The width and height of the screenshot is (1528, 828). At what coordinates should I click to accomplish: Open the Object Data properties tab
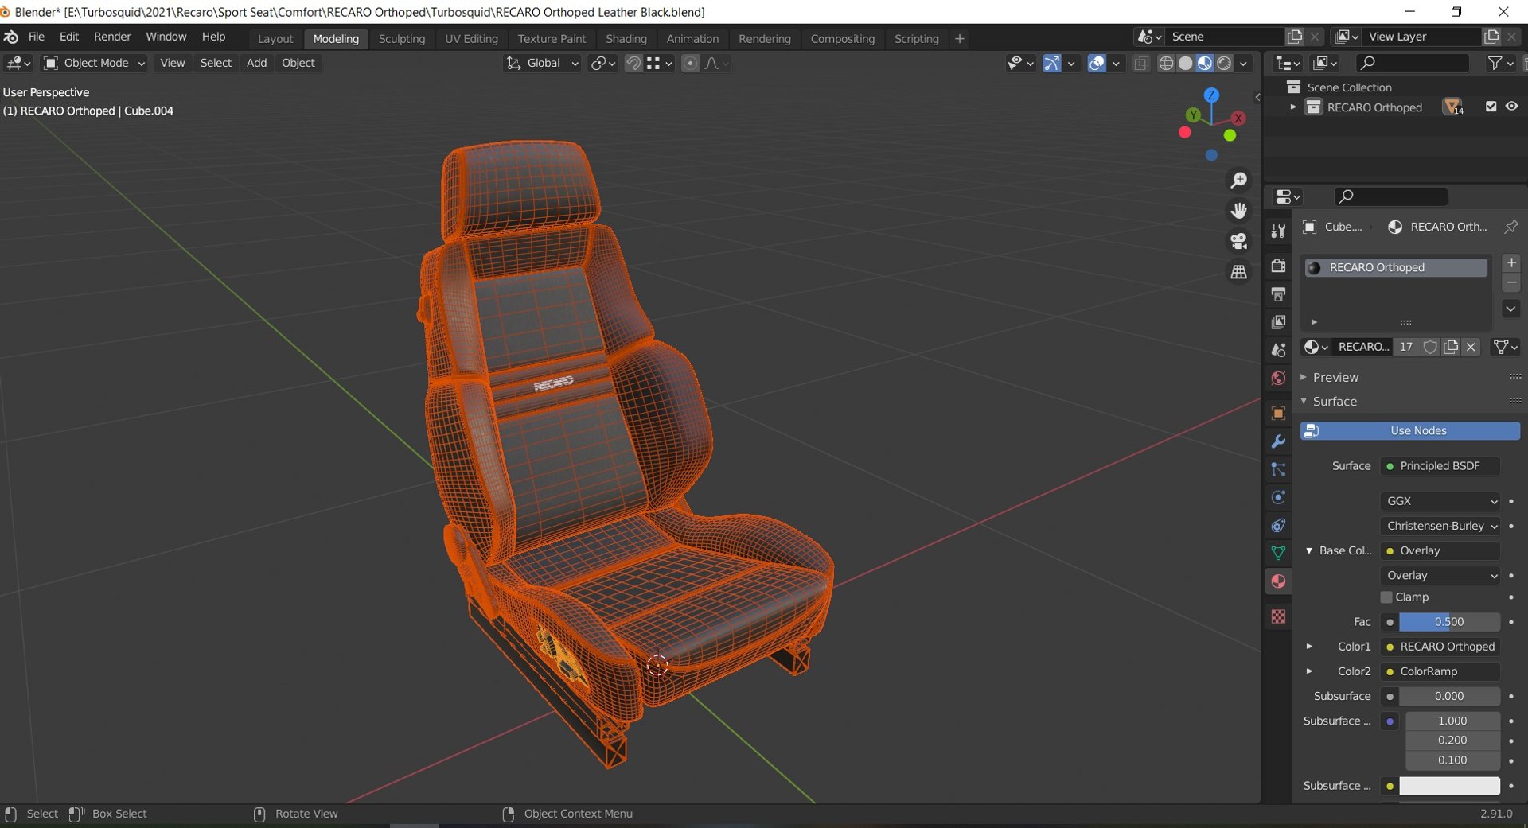pyautogui.click(x=1278, y=553)
